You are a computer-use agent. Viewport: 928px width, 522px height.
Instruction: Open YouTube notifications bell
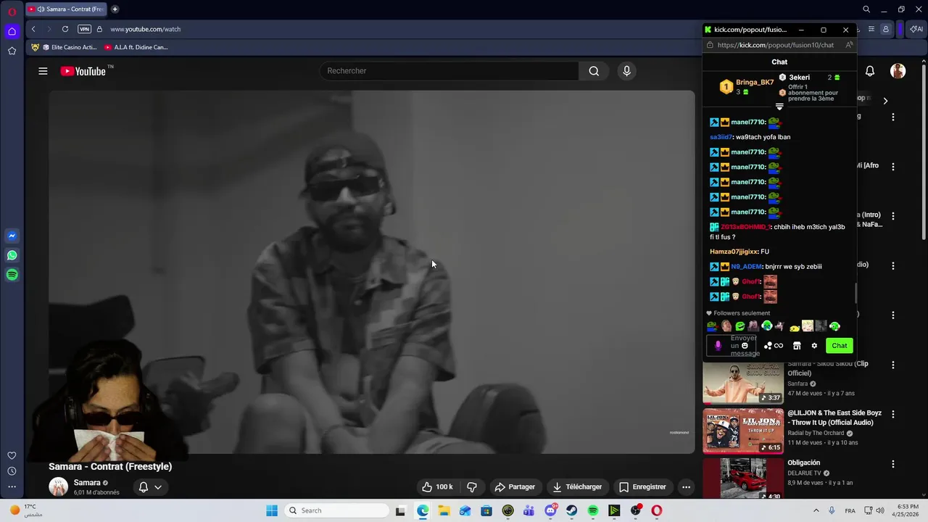coord(870,71)
